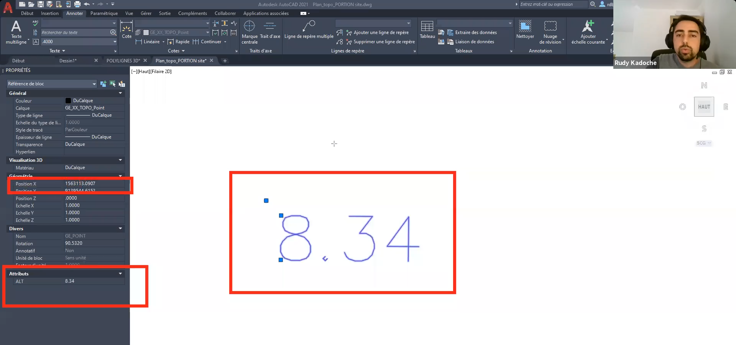The height and width of the screenshot is (345, 736).
Task: Select the Nuage de révision tool
Action: pos(550,32)
